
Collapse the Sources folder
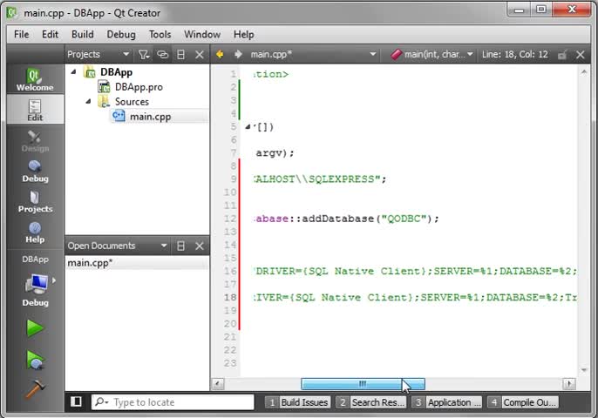pyautogui.click(x=89, y=101)
